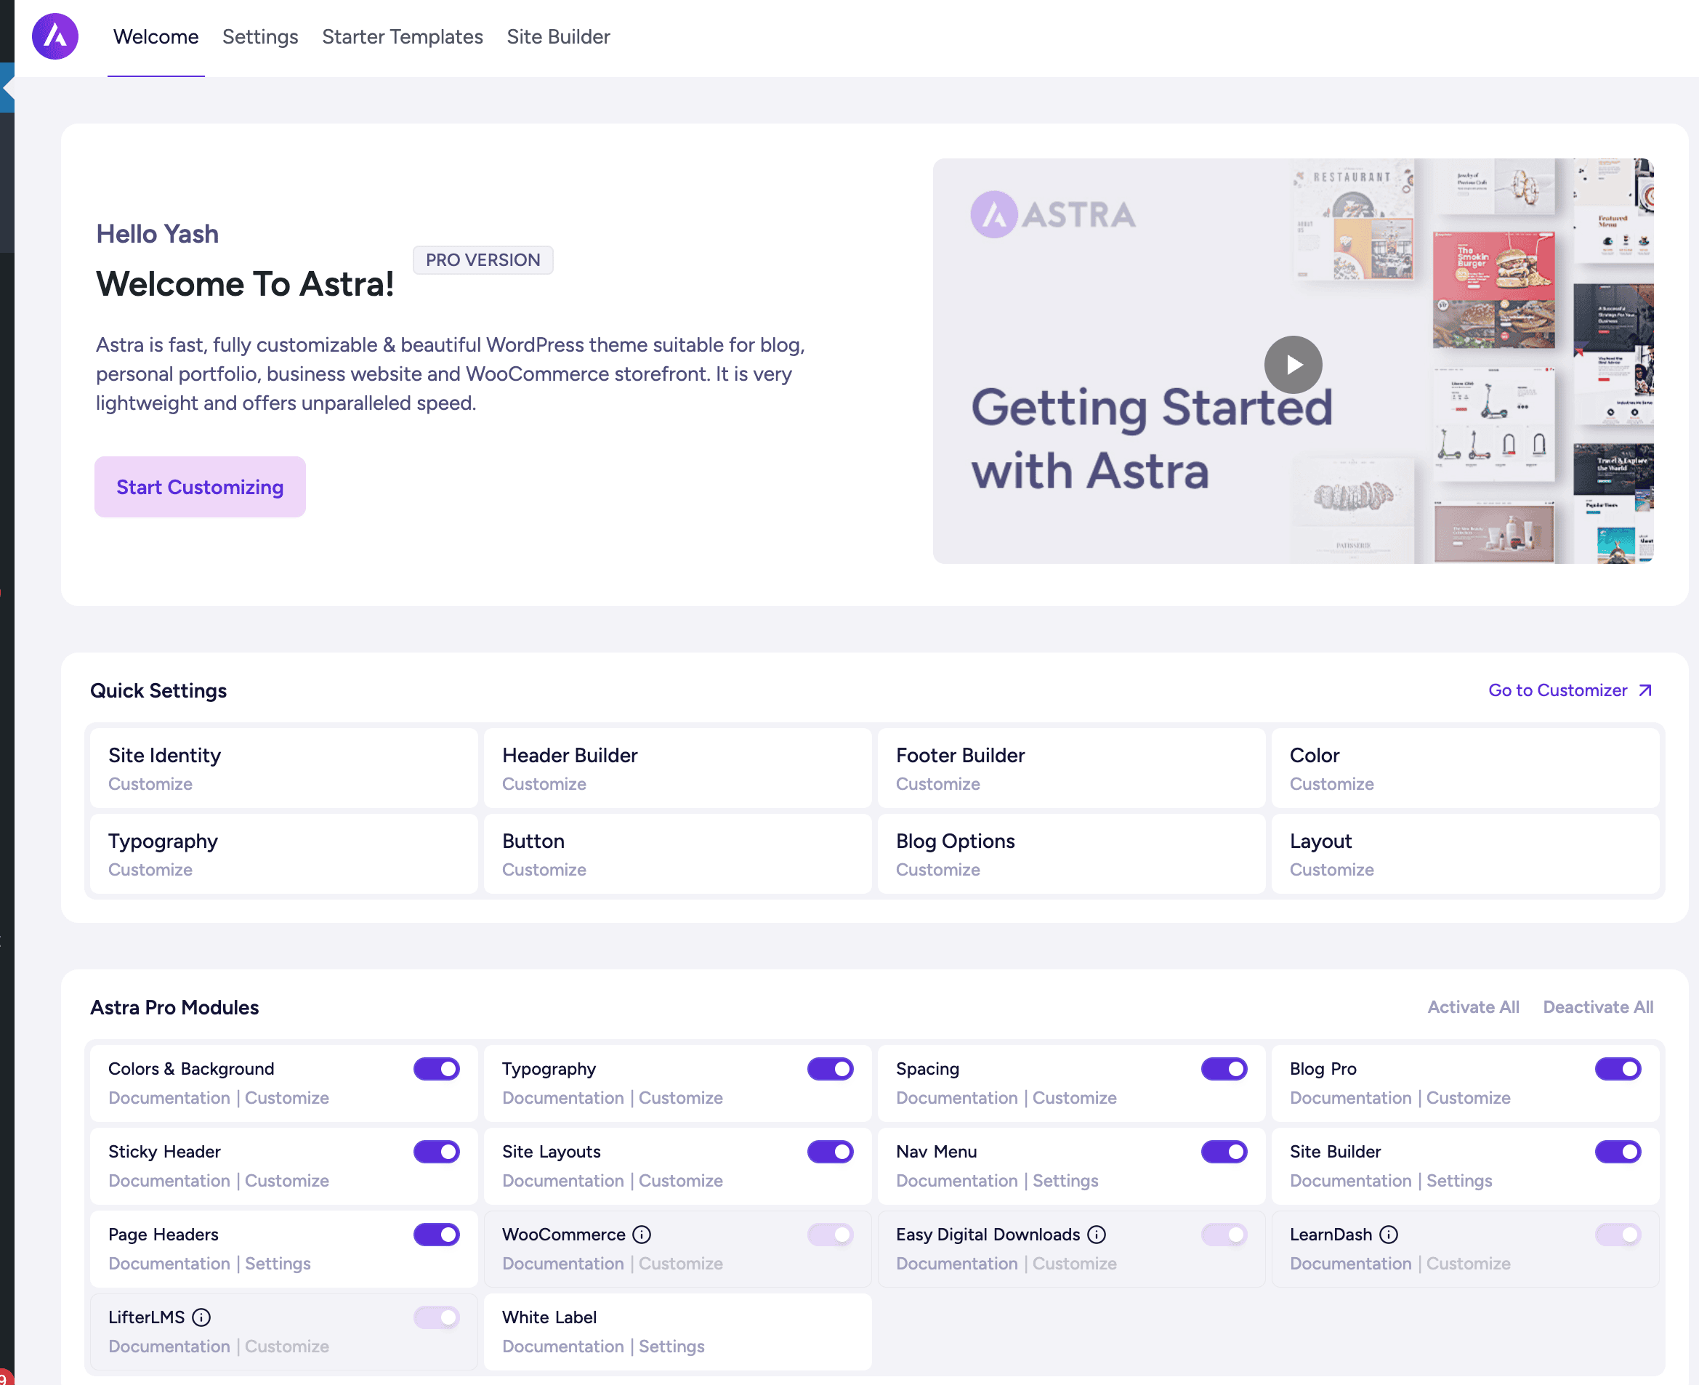This screenshot has width=1699, height=1385.
Task: Open Site Layouts Documentation link
Action: 563,1181
